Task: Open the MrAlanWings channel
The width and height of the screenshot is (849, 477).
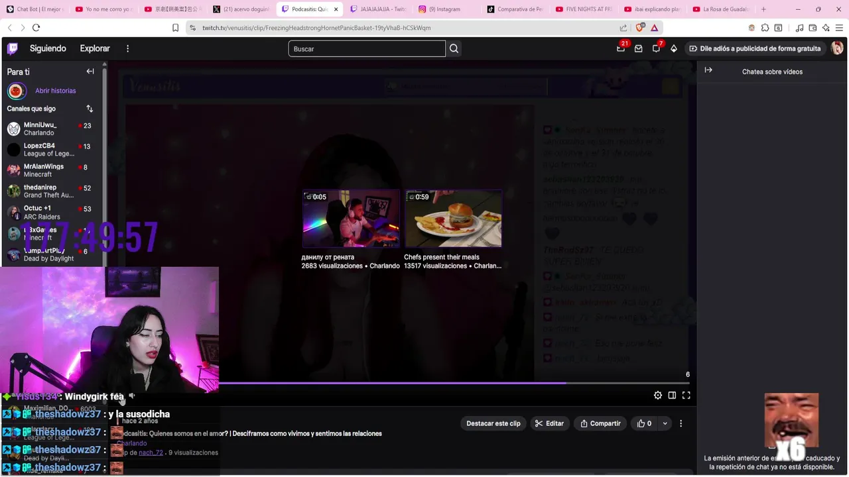Action: click(x=50, y=170)
